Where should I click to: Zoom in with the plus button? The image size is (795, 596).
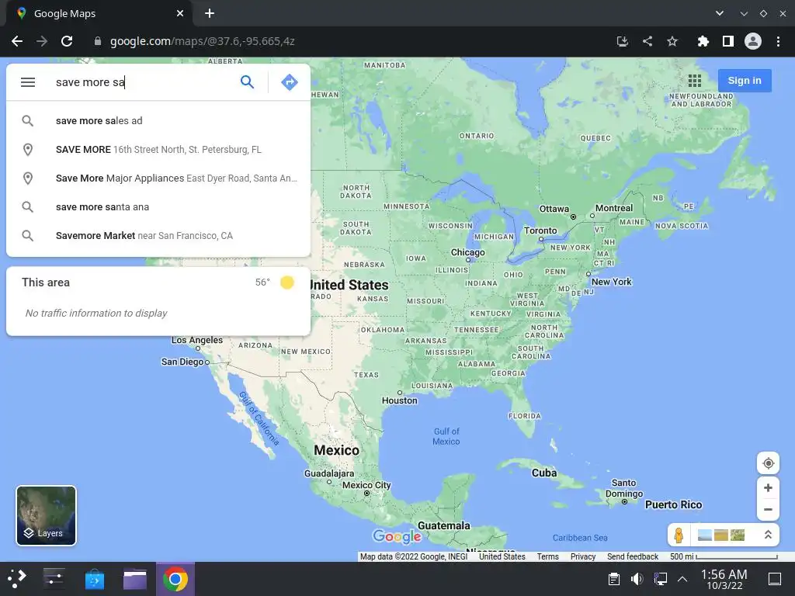tap(768, 487)
